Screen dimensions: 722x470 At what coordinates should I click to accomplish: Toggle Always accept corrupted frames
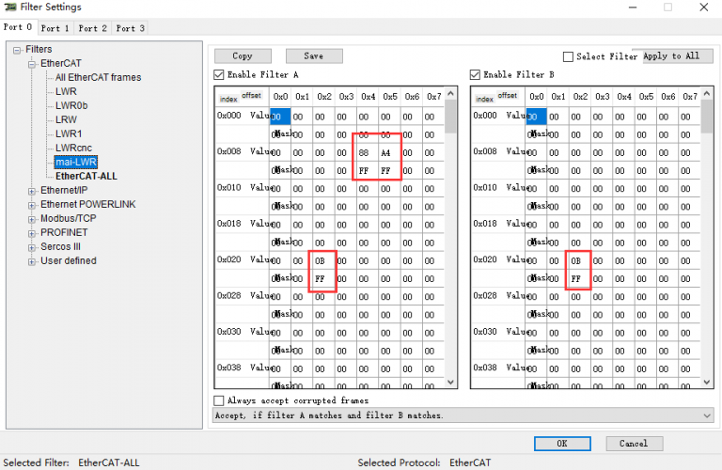tap(220, 400)
